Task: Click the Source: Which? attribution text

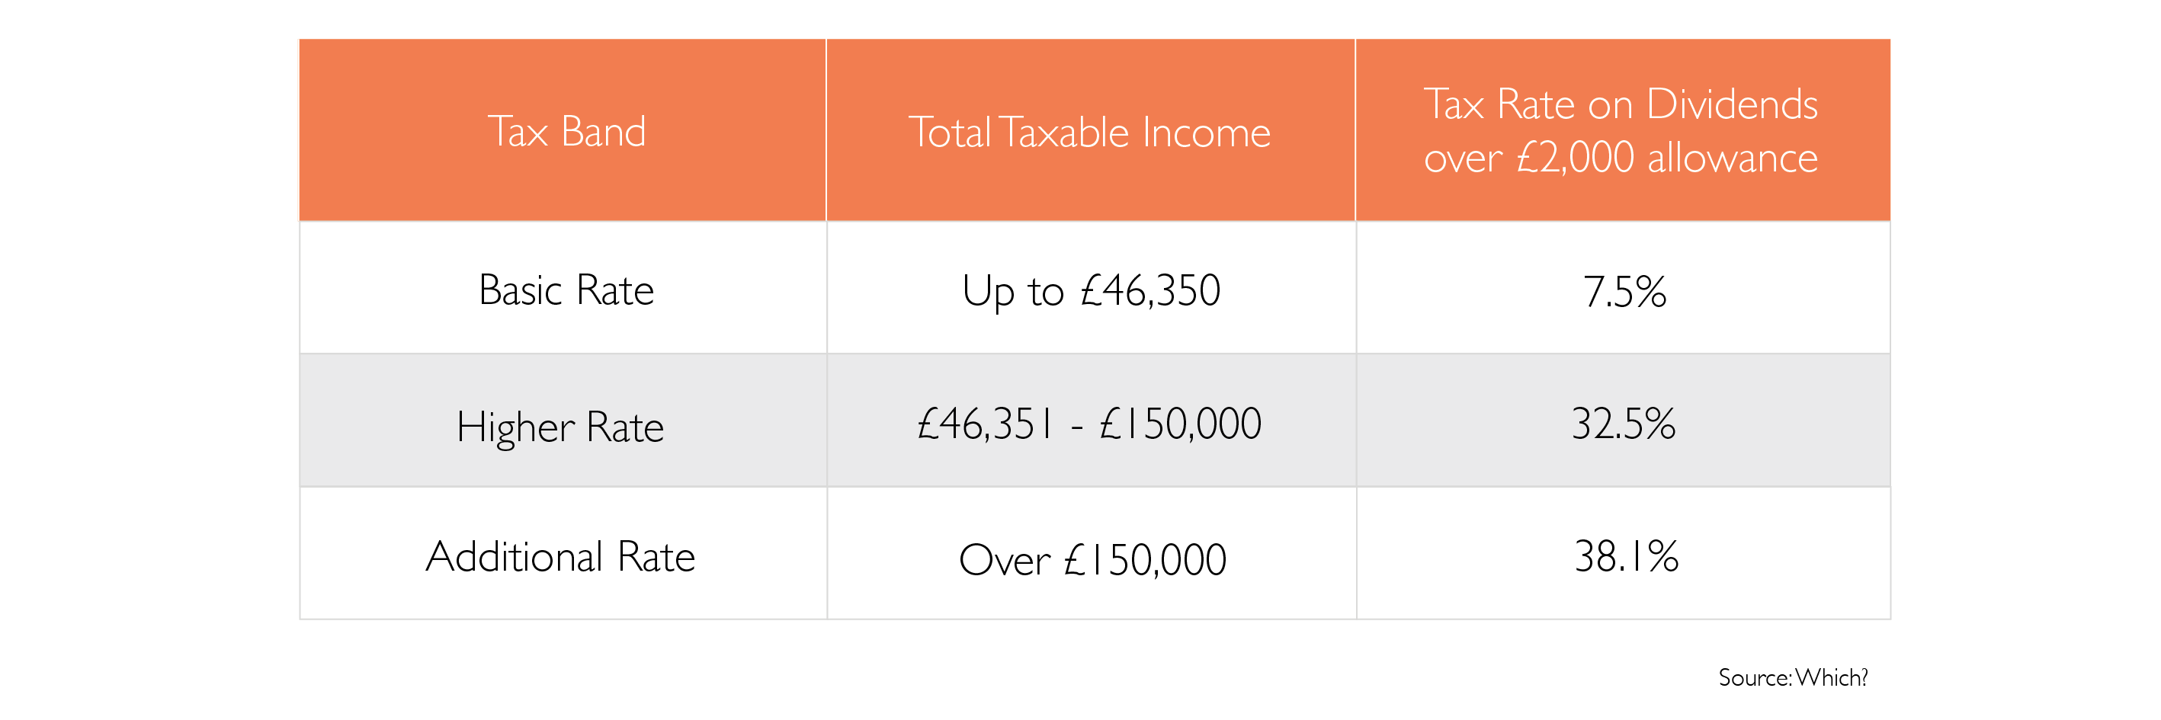Action: (x=1793, y=677)
